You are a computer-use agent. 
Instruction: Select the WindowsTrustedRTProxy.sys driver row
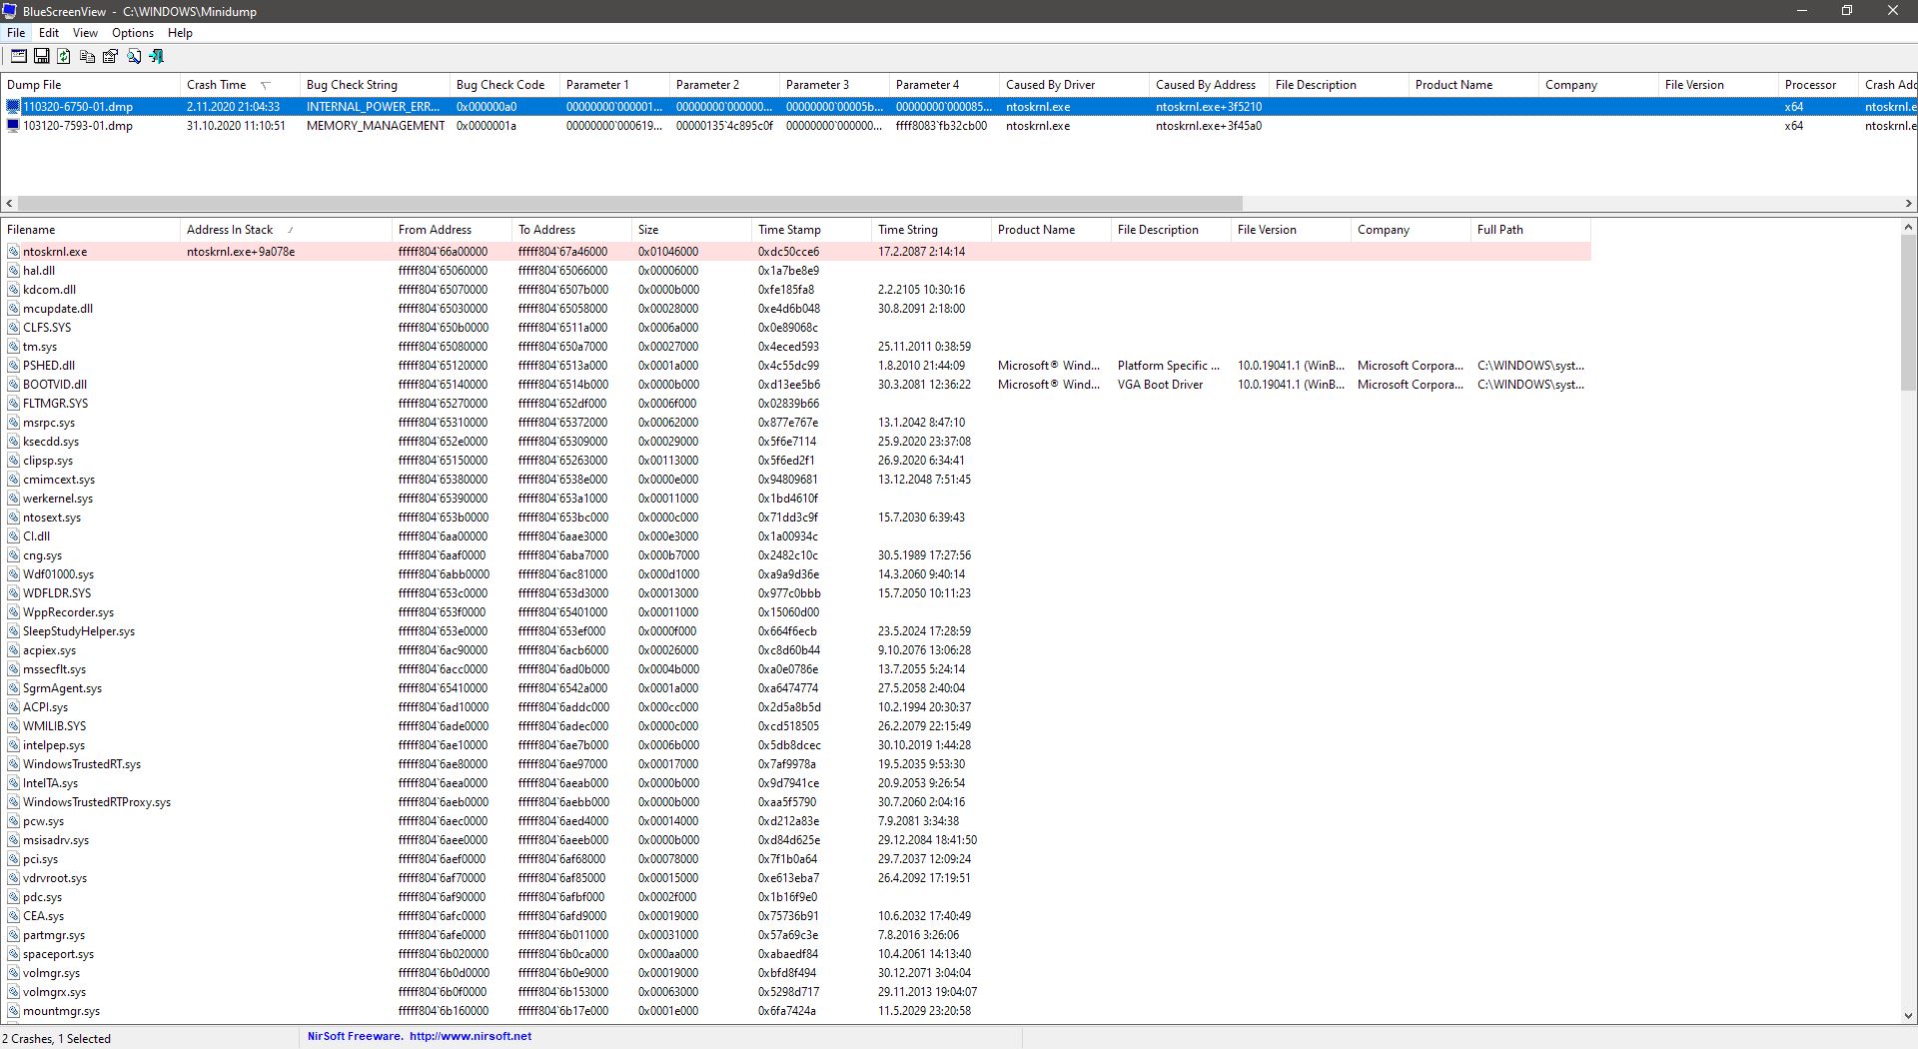tap(97, 802)
